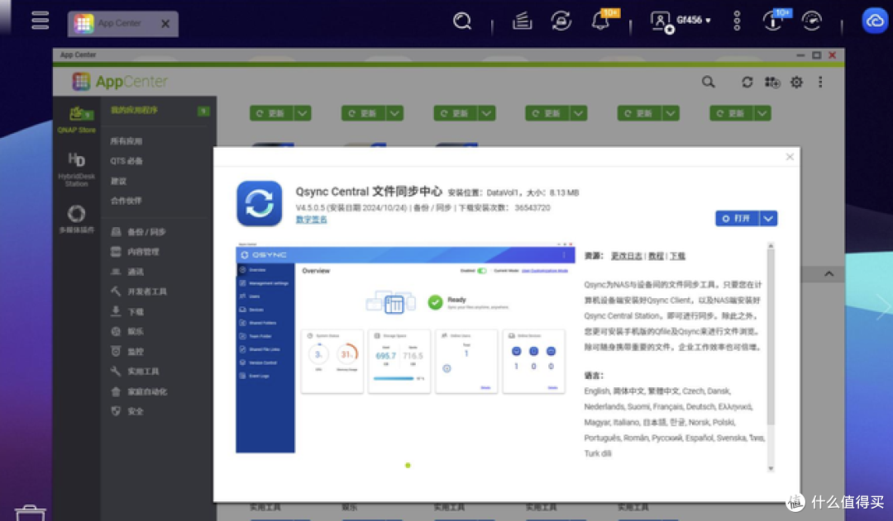Screen dimensions: 893x521
Task: Click the 监控 category icon
Action: (116, 351)
